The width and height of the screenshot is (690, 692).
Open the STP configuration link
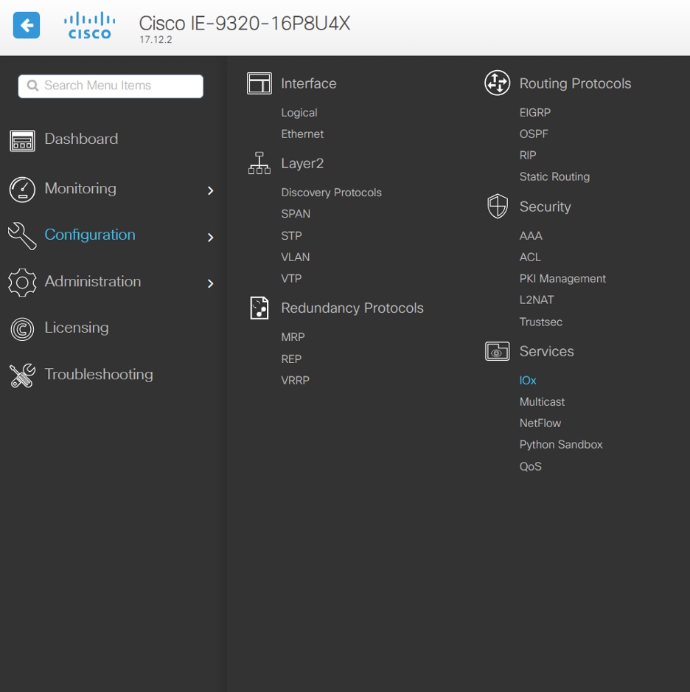coord(291,235)
